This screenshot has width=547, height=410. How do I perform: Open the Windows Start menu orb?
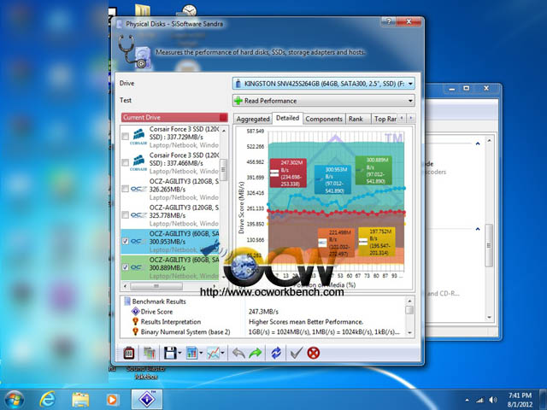(15, 400)
